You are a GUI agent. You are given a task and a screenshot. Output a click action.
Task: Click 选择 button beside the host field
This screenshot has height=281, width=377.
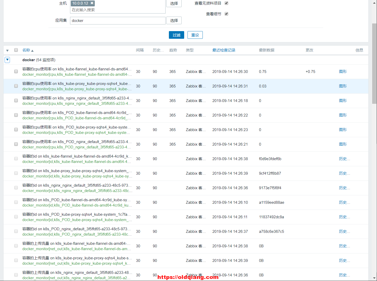174,3
